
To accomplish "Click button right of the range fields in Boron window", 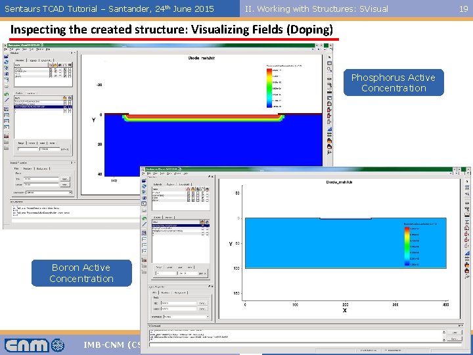I will 202,273.
